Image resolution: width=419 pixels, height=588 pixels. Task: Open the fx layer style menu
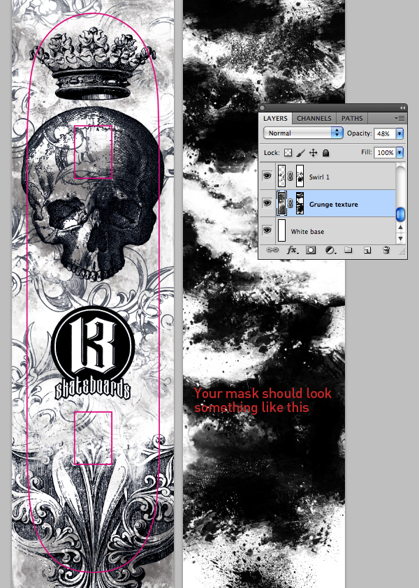[293, 250]
